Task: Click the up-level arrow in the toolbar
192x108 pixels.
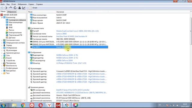Action: coord(11,8)
